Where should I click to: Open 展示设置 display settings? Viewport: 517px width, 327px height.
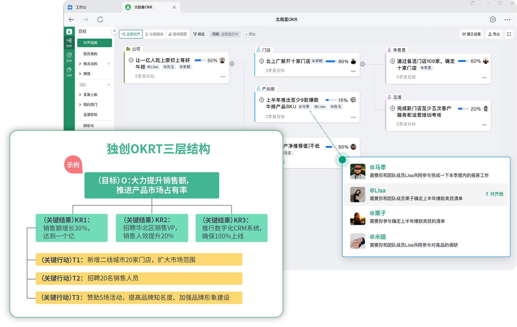(x=472, y=34)
